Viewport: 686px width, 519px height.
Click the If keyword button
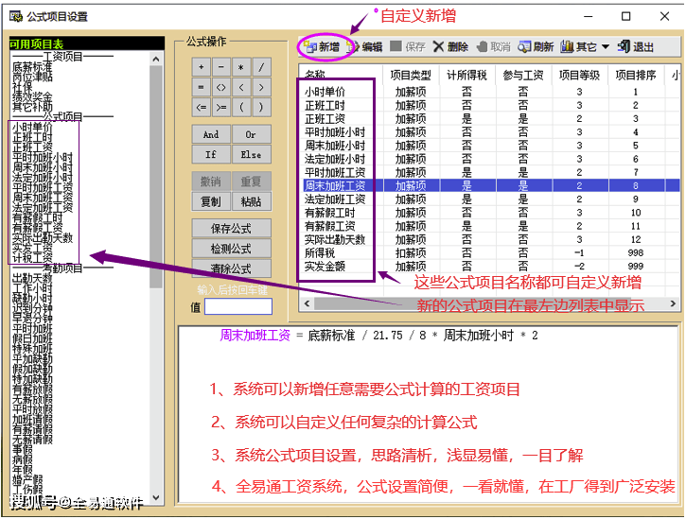(x=210, y=154)
